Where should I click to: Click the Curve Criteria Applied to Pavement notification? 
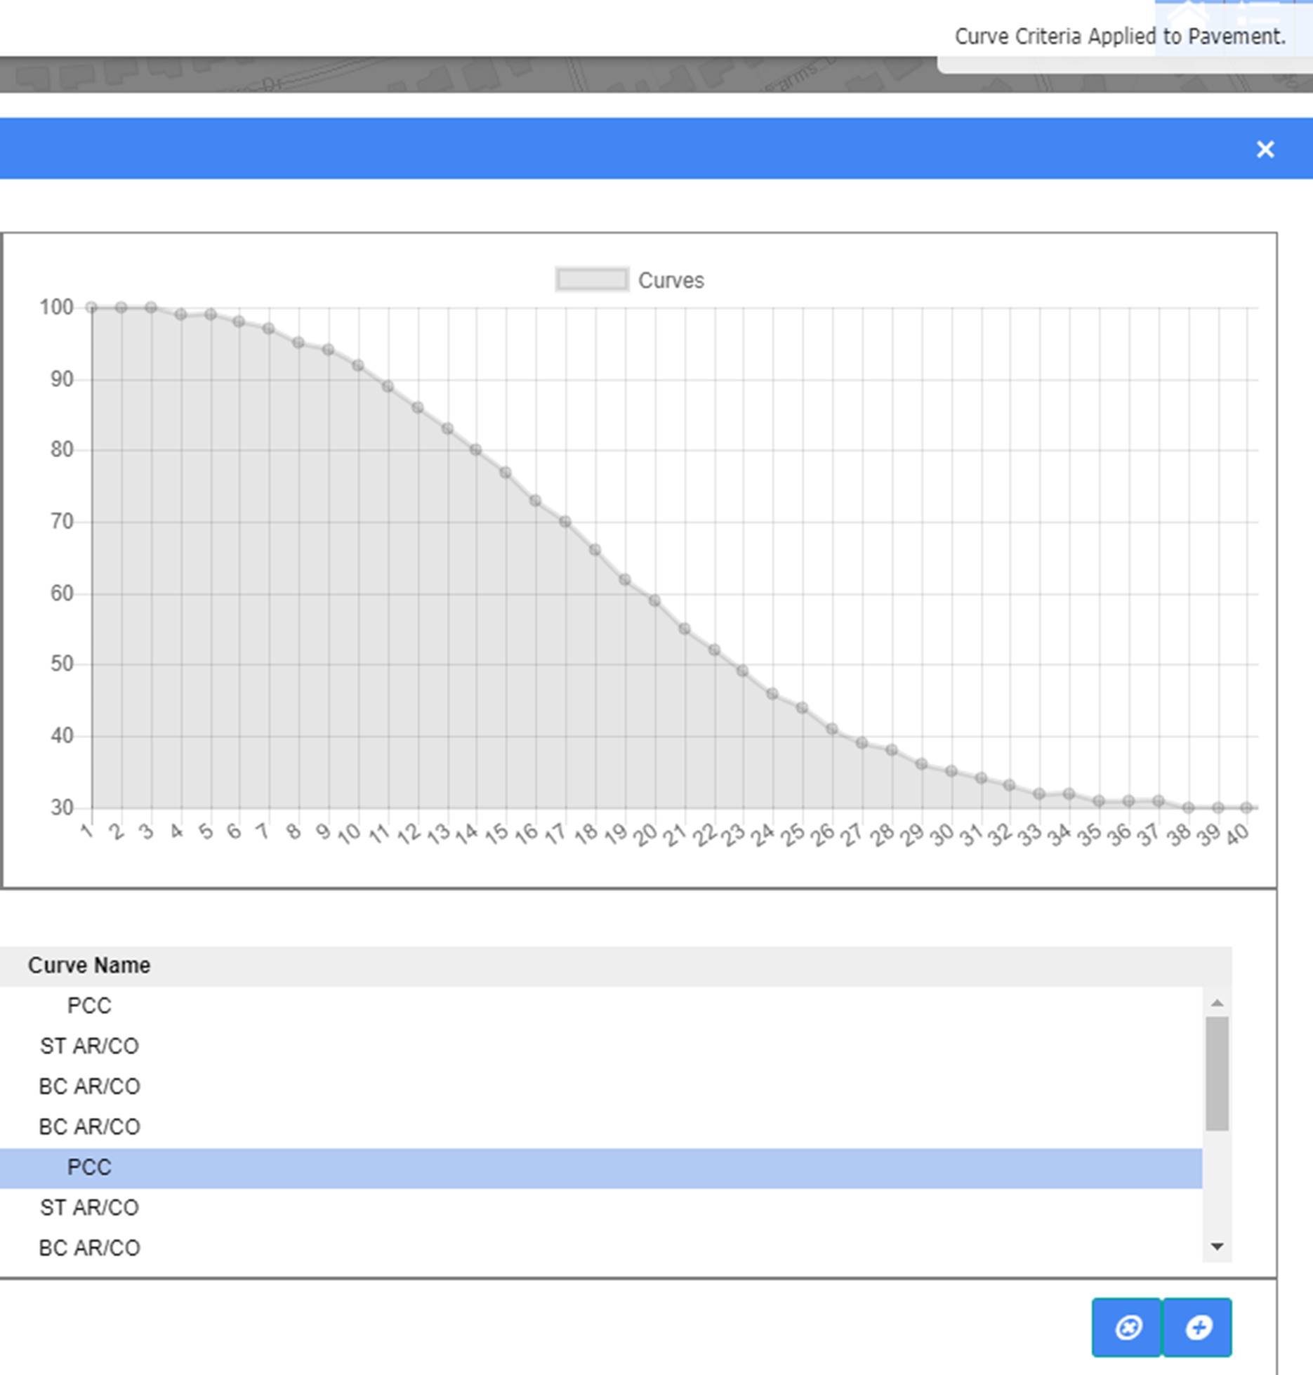coord(1119,37)
